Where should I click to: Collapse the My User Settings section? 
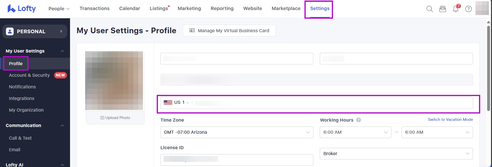pos(62,51)
